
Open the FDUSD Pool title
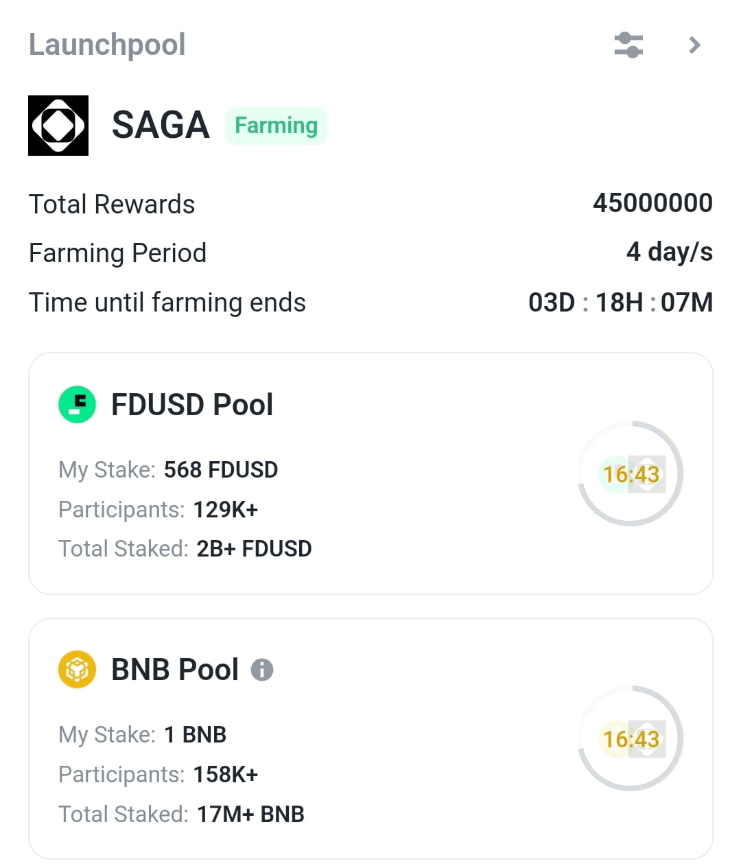pos(192,404)
